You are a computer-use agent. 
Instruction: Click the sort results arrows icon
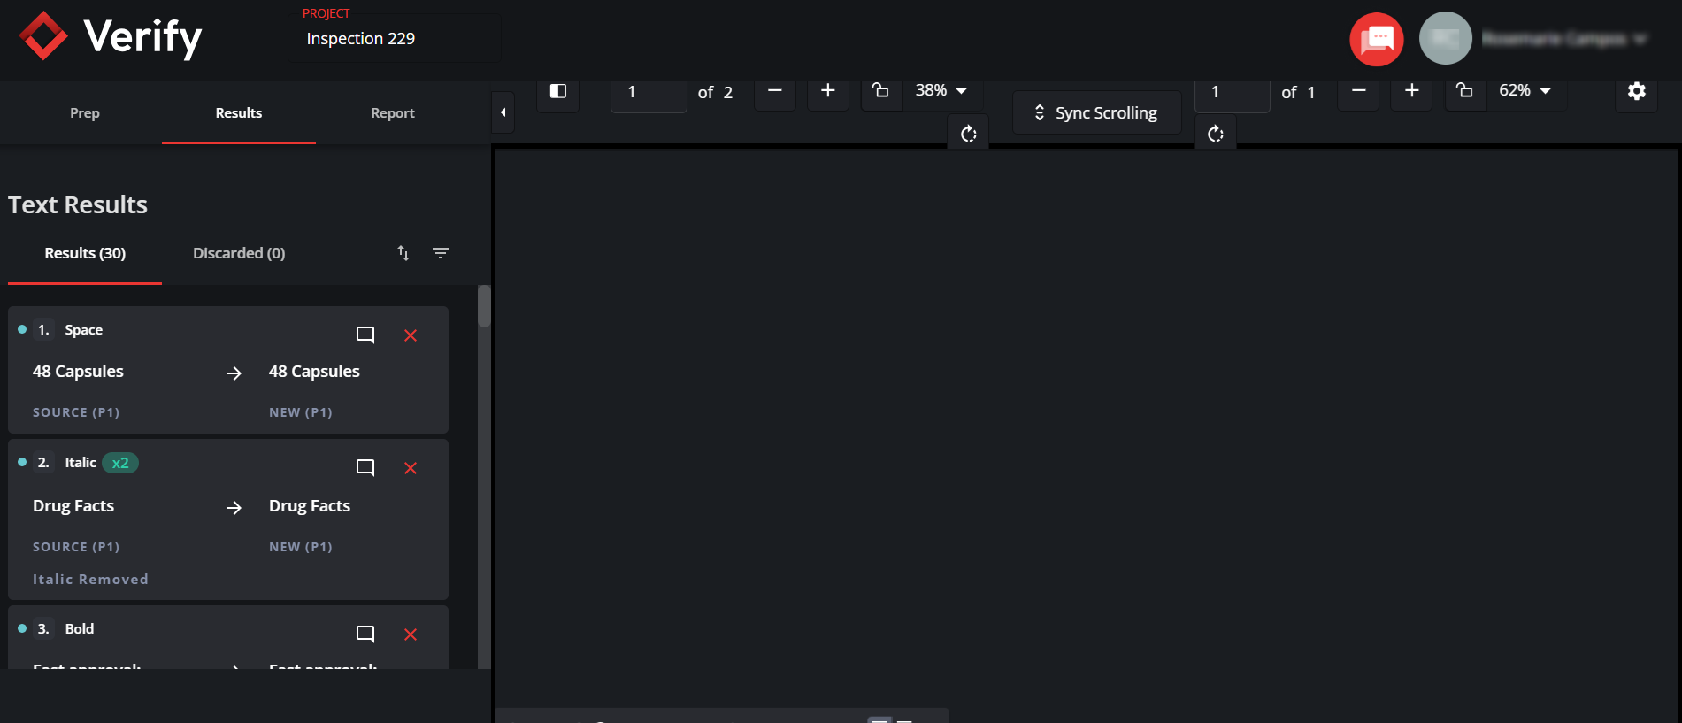[x=403, y=253]
